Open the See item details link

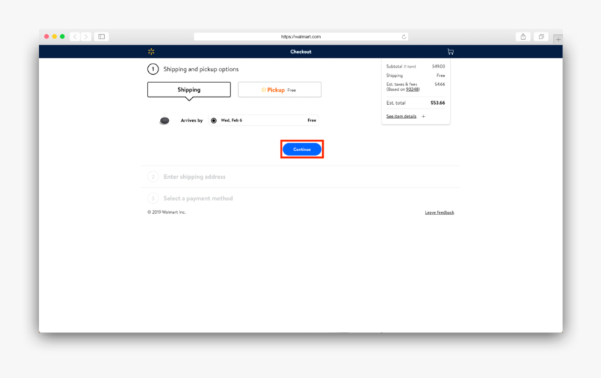(401, 116)
